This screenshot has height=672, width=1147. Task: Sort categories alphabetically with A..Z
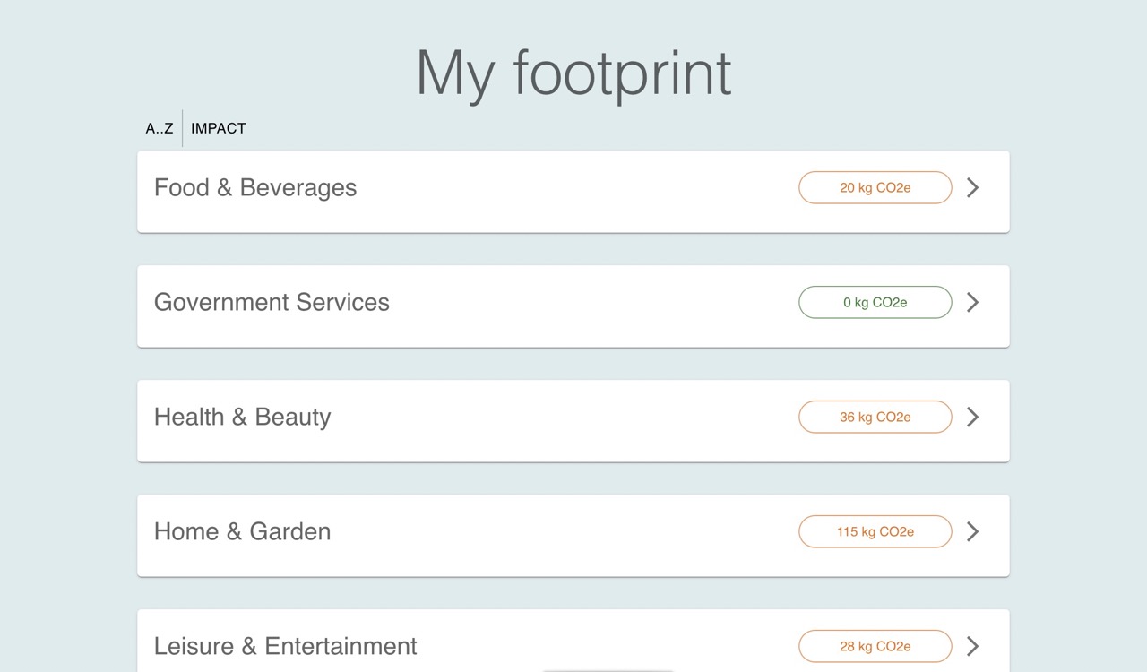(160, 128)
